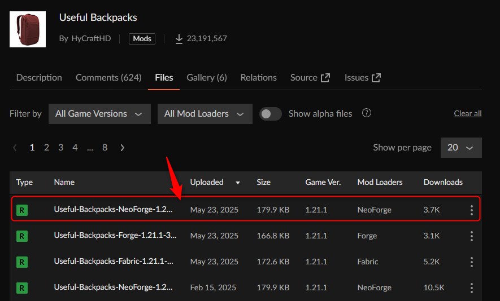This screenshot has height=301, width=500.
Task: Sort by the Size column header
Action: (263, 182)
